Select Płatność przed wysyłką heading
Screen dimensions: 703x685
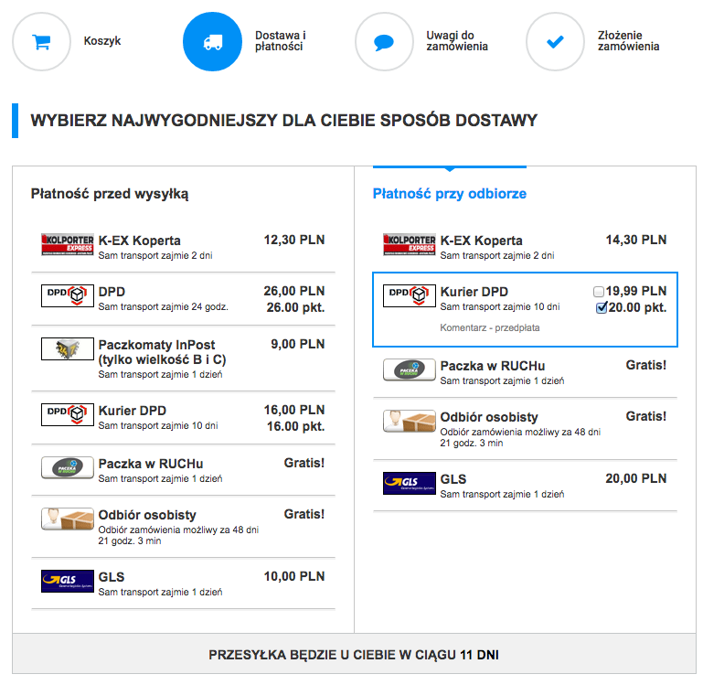110,193
